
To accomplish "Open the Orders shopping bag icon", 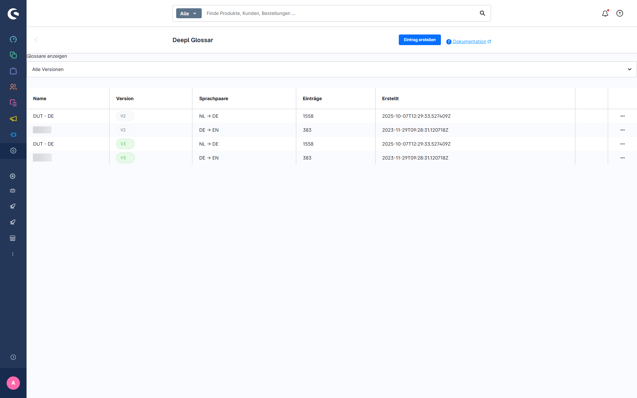I will click(13, 71).
